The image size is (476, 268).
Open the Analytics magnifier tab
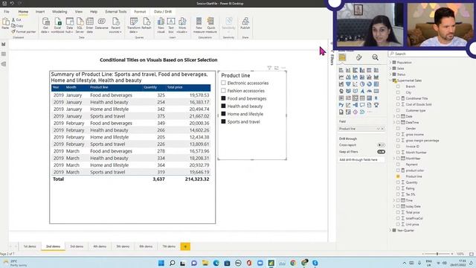(375, 57)
